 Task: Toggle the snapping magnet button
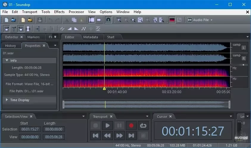(108, 20)
